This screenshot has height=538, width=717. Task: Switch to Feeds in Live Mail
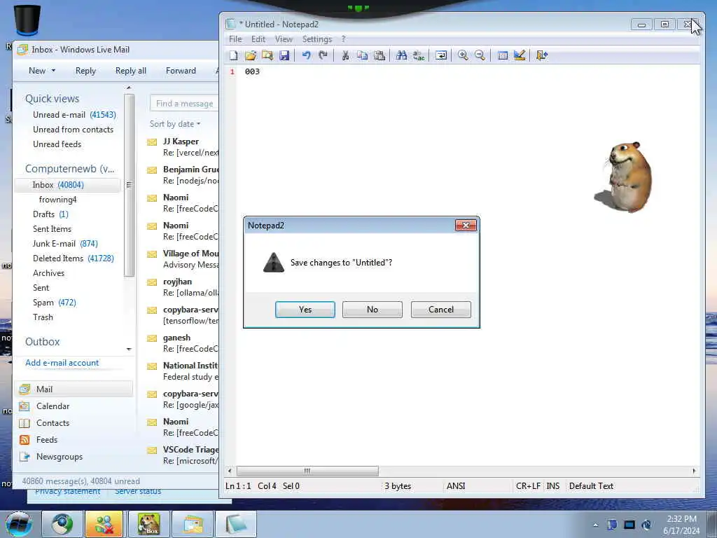pyautogui.click(x=47, y=440)
